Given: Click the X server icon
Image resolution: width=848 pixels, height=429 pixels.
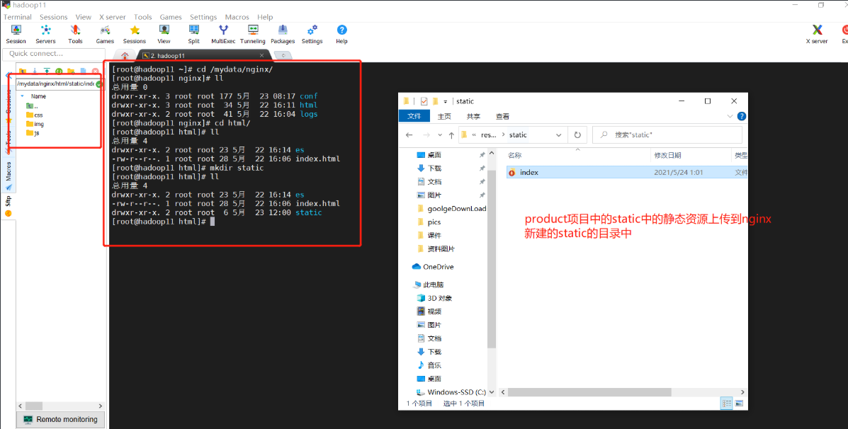Looking at the screenshot, I should pos(817,34).
